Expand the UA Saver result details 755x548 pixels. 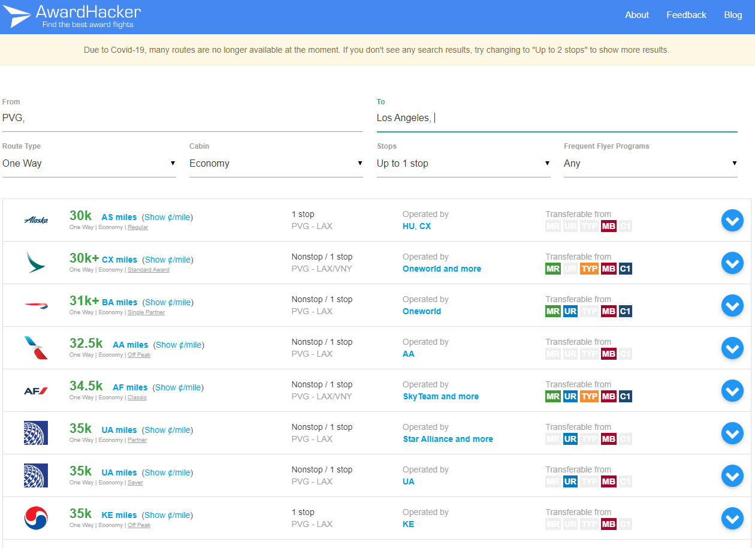tap(732, 476)
